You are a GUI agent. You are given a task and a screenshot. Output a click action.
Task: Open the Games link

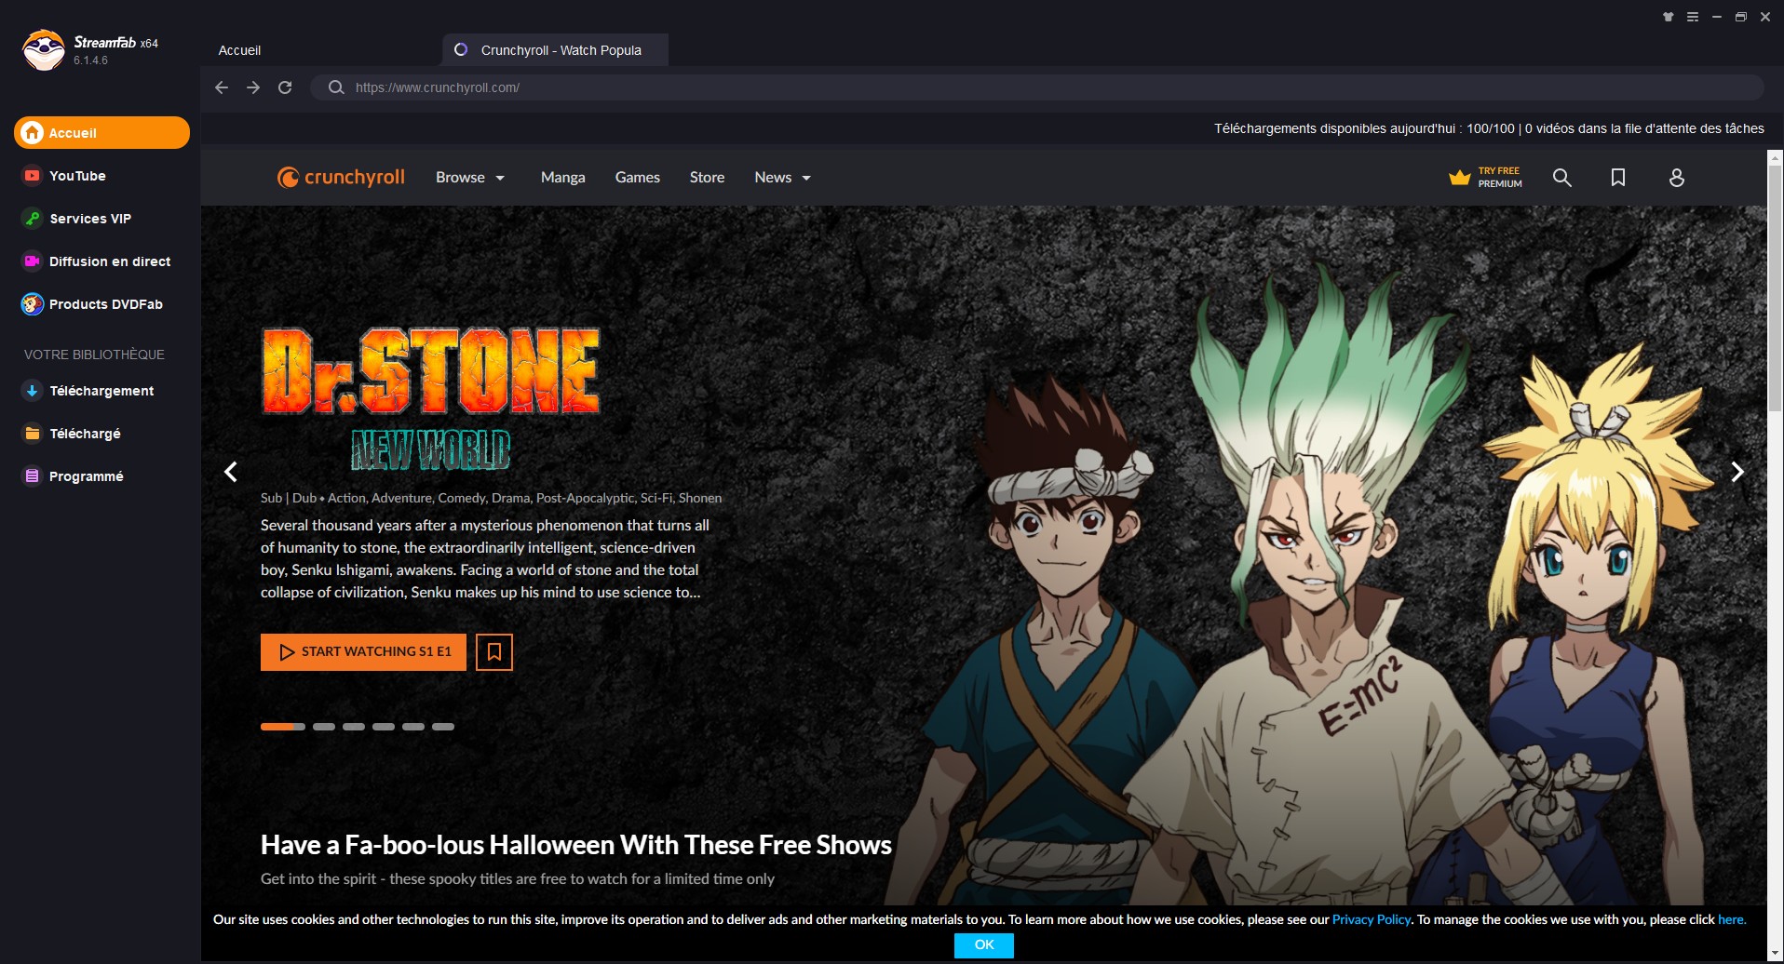(x=637, y=177)
